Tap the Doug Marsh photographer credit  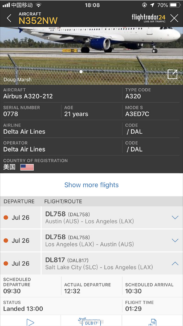click(18, 80)
